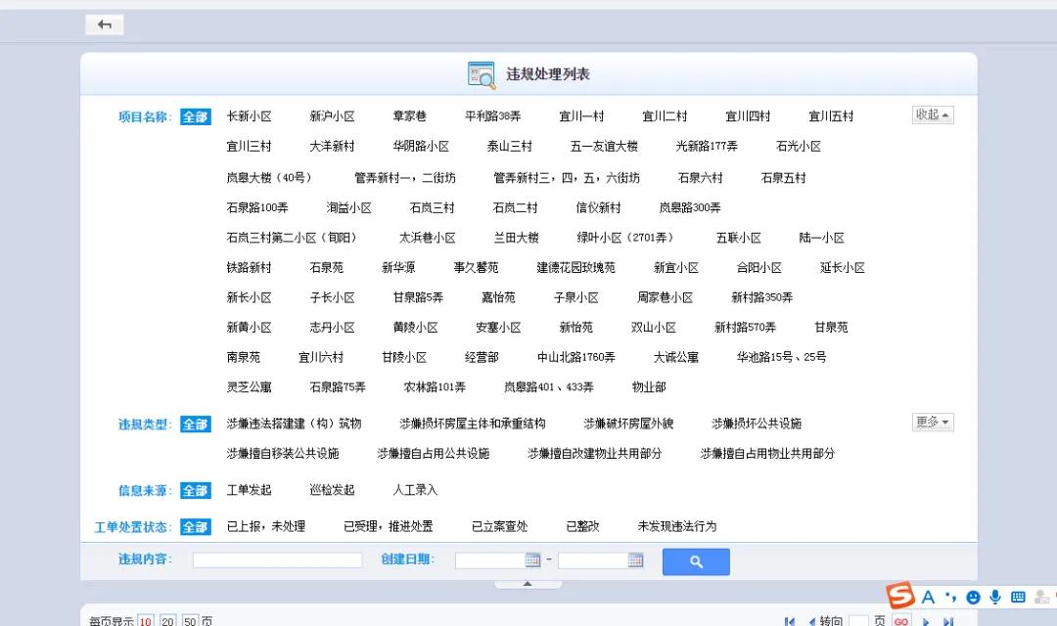Screen dimensions: 1057x626
Task: Select 20 items per page
Action: pos(166,620)
